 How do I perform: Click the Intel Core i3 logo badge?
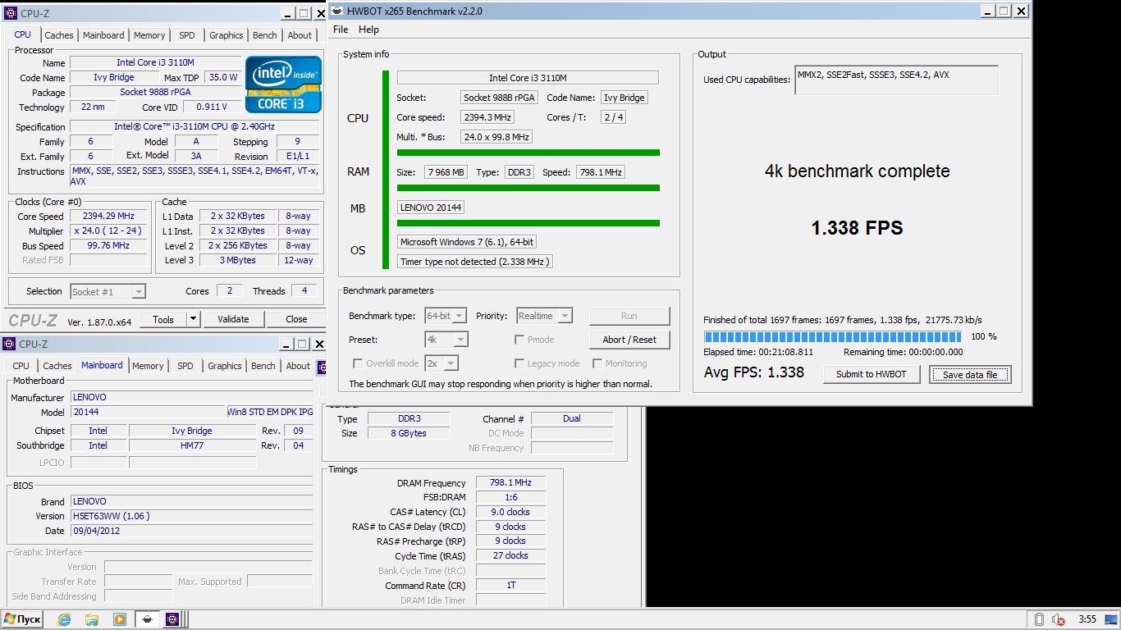[x=283, y=84]
